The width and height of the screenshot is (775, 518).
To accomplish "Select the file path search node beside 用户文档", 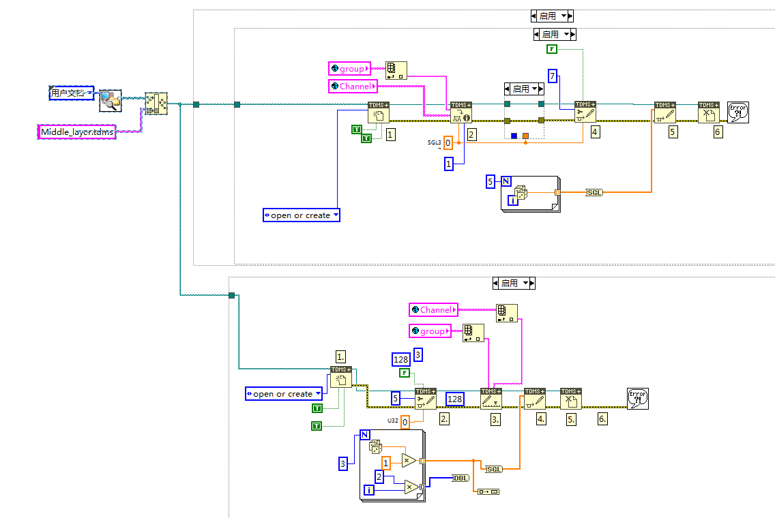I will [x=111, y=101].
